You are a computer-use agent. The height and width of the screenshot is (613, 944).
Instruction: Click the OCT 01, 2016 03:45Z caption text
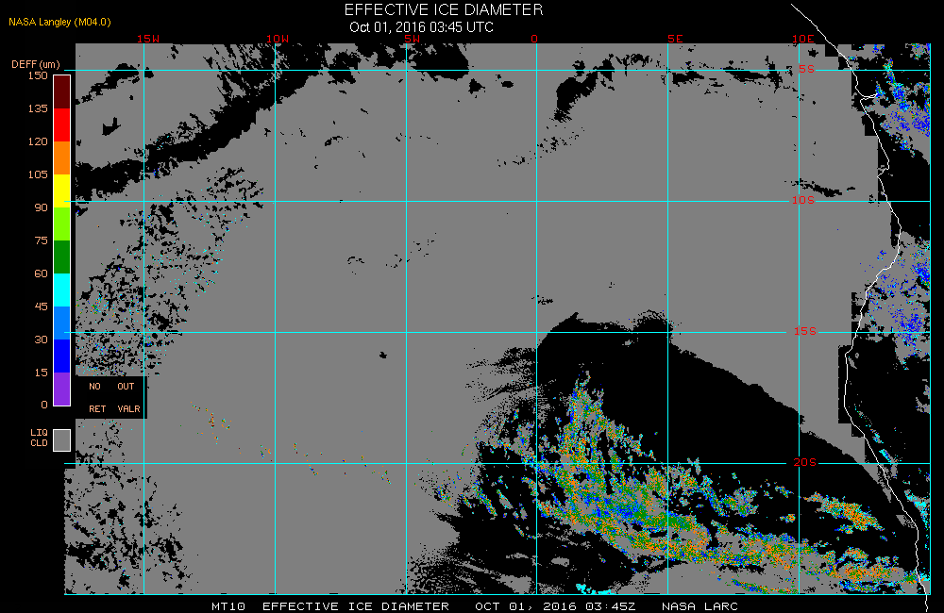[x=555, y=605]
